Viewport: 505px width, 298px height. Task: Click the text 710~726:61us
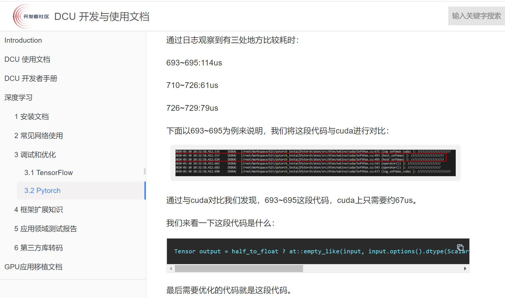[x=192, y=85]
